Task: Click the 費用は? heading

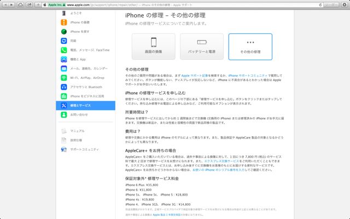Action: coord(133,131)
